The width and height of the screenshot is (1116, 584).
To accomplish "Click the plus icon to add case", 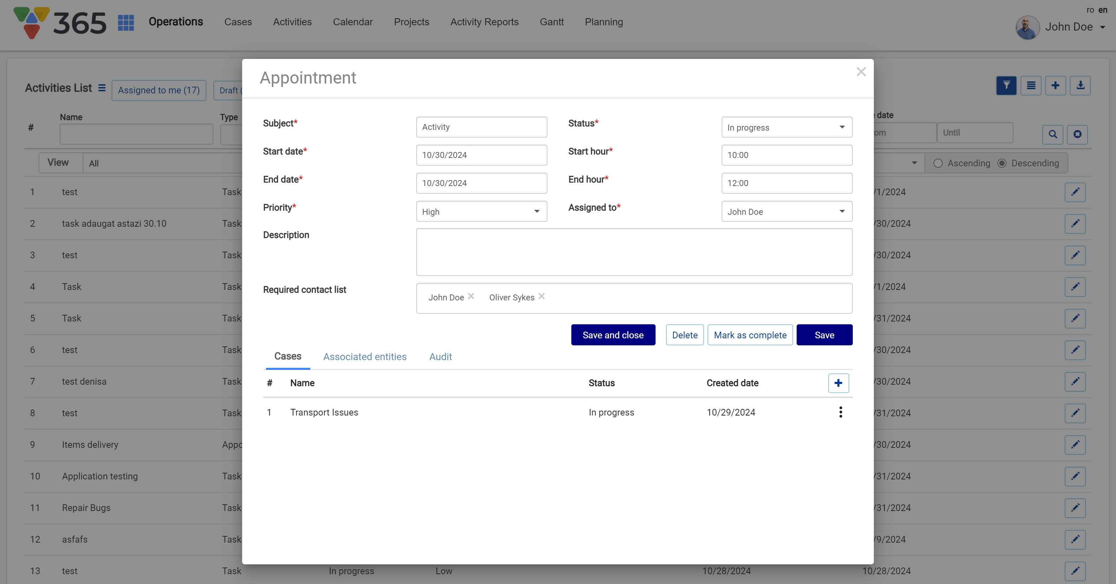I will (838, 383).
